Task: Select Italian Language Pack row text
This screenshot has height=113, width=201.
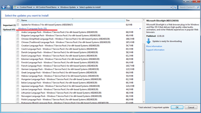Action: (x=59, y=83)
